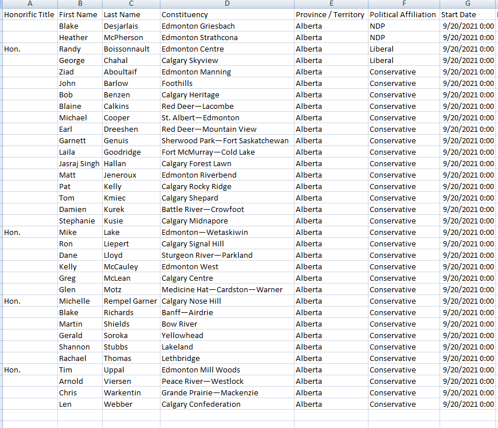The height and width of the screenshot is (428, 498).
Task: Select the Liepert last name cell
Action: (131, 244)
